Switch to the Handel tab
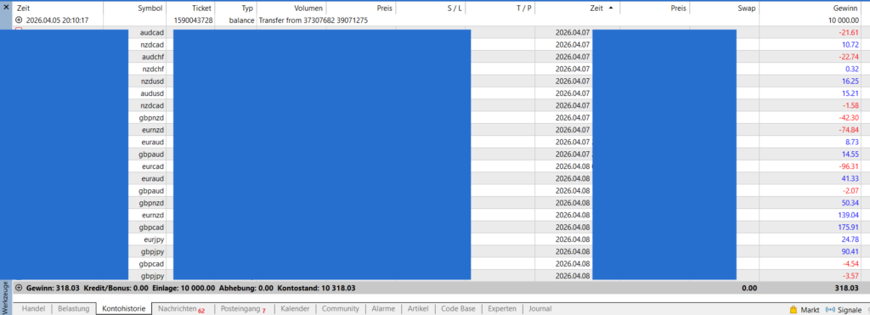This screenshot has height=315, width=870. [x=33, y=309]
